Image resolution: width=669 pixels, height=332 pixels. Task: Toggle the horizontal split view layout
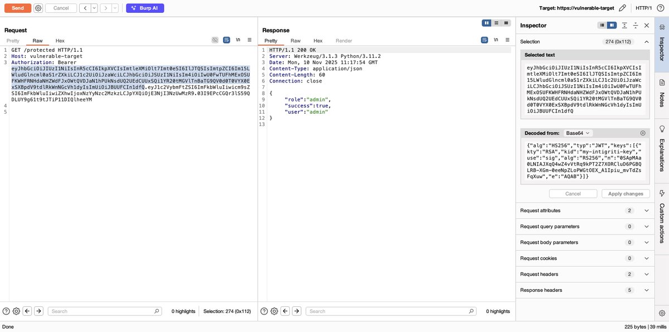[495, 23]
